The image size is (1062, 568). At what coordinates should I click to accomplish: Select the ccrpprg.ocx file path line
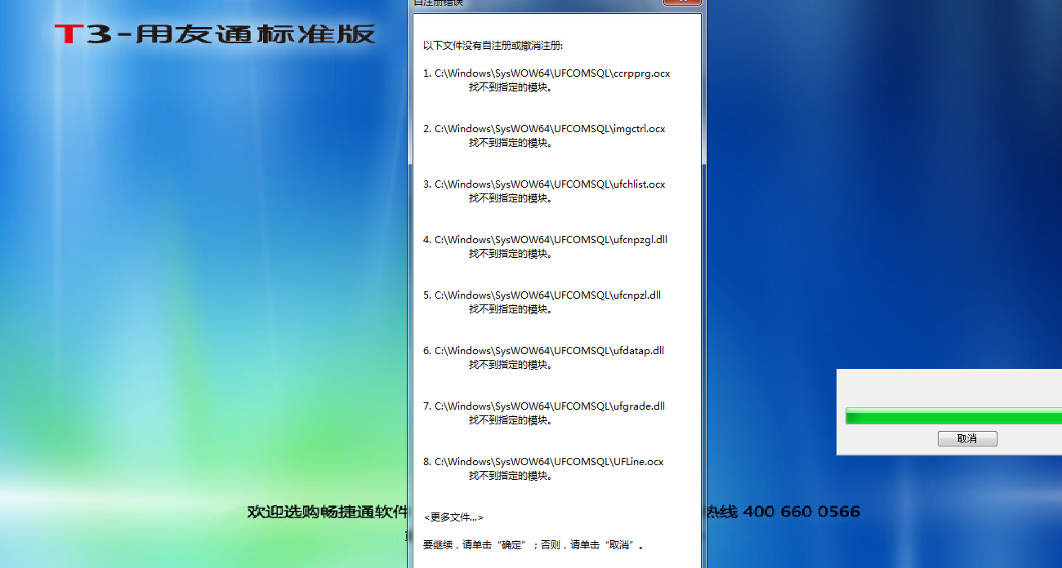click(547, 73)
